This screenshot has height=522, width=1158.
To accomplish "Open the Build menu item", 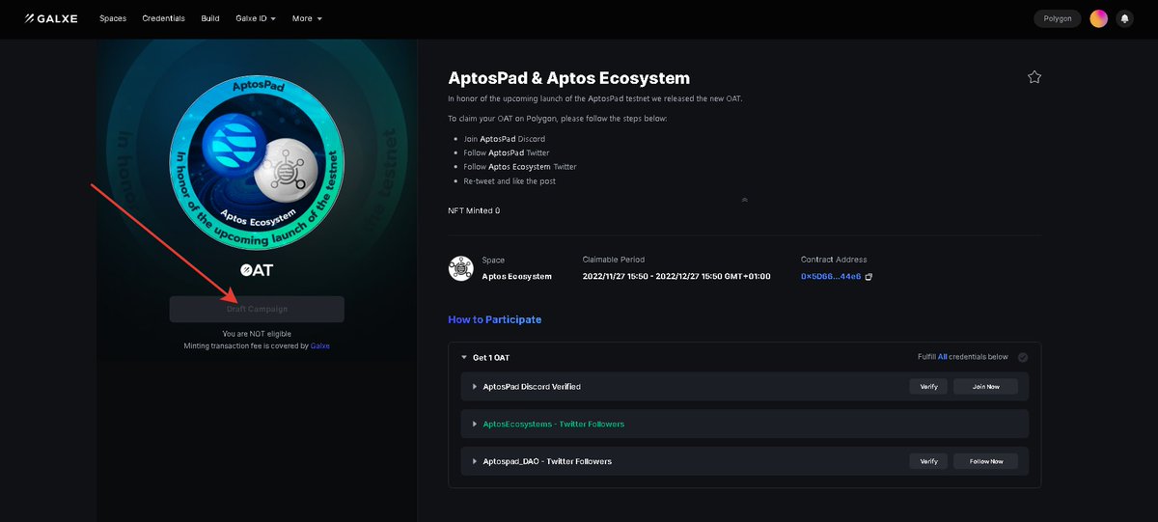I will pos(210,18).
